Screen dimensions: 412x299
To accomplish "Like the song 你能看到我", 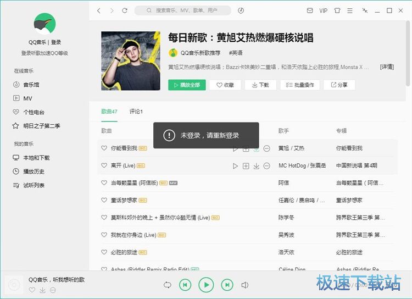I will [104, 148].
